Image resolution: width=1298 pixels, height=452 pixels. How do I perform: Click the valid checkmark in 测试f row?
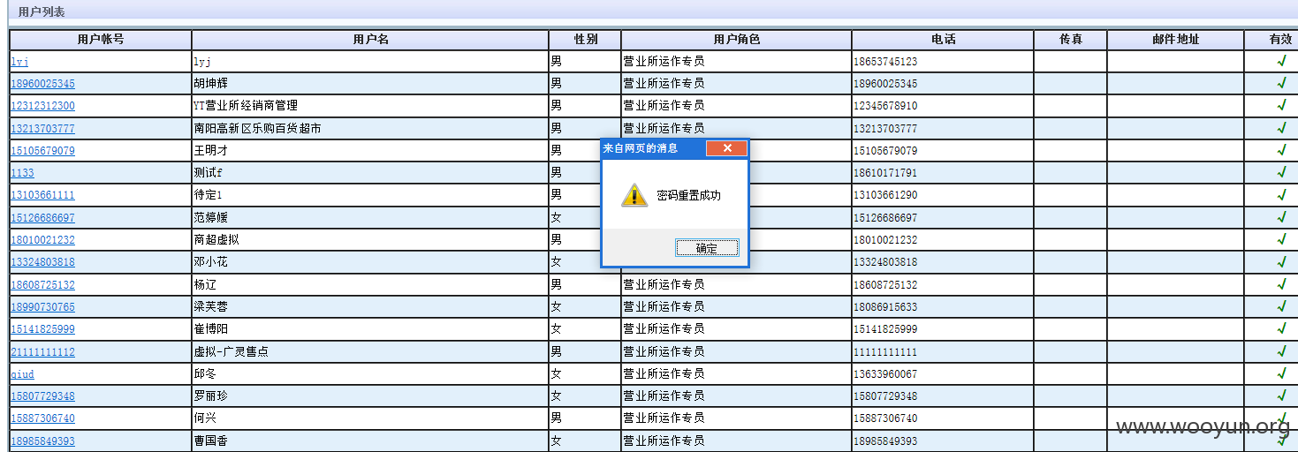[x=1281, y=172]
